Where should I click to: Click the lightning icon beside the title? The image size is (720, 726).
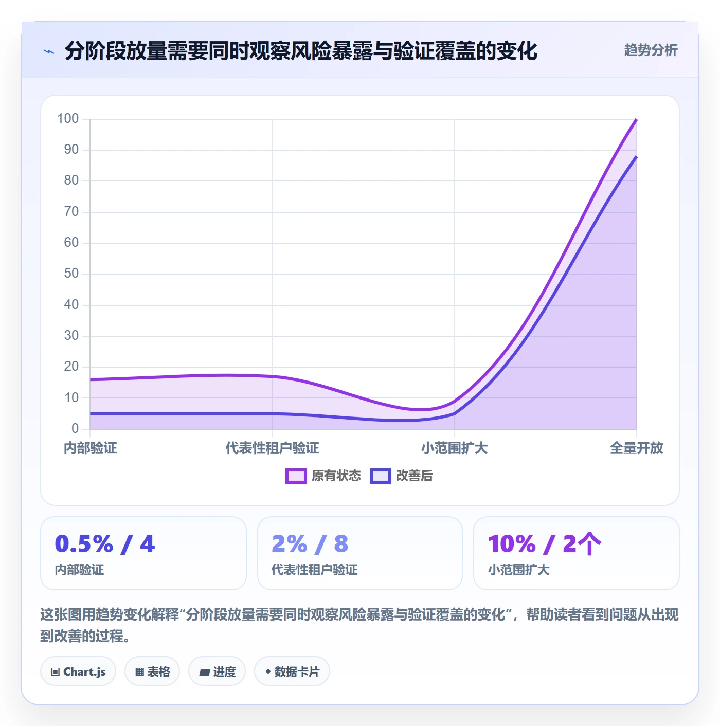pos(49,51)
